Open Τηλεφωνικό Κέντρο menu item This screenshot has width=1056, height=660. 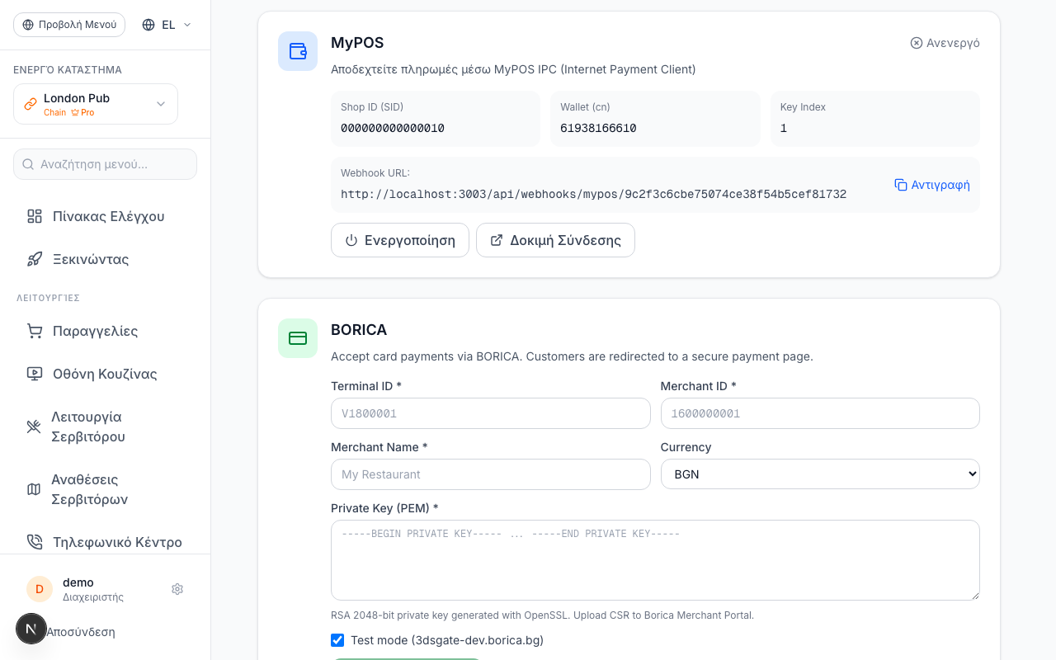106,542
